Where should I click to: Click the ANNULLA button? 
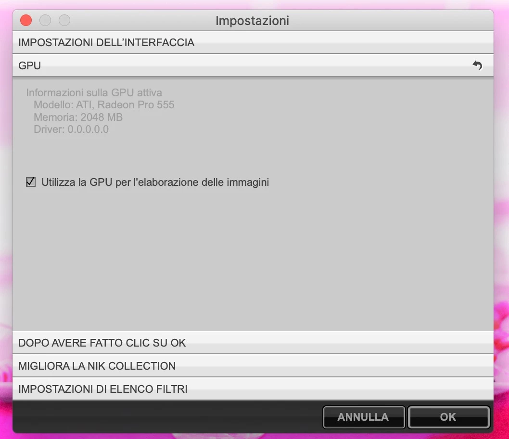tap(364, 417)
